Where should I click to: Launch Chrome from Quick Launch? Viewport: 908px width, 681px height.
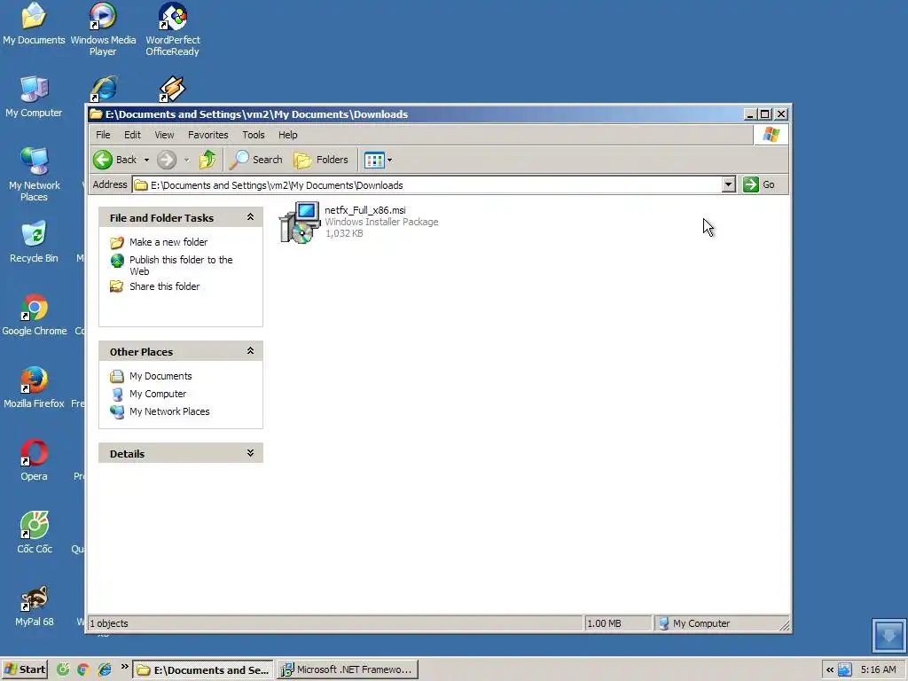[x=82, y=670]
